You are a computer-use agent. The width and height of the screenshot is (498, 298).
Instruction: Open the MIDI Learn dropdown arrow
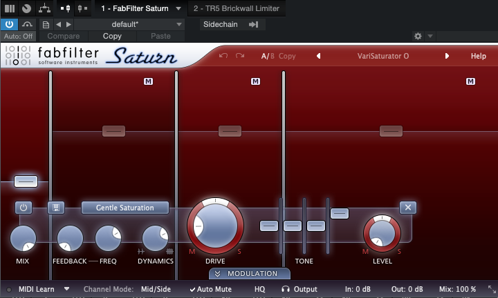click(x=66, y=289)
